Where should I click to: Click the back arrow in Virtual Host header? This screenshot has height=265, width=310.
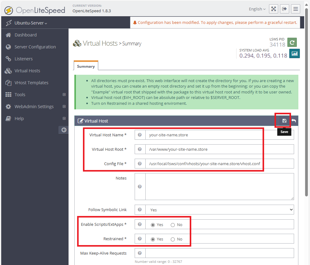coord(294,121)
